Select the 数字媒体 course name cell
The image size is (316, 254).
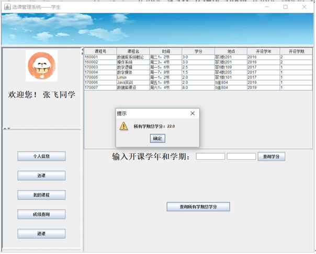(133, 72)
